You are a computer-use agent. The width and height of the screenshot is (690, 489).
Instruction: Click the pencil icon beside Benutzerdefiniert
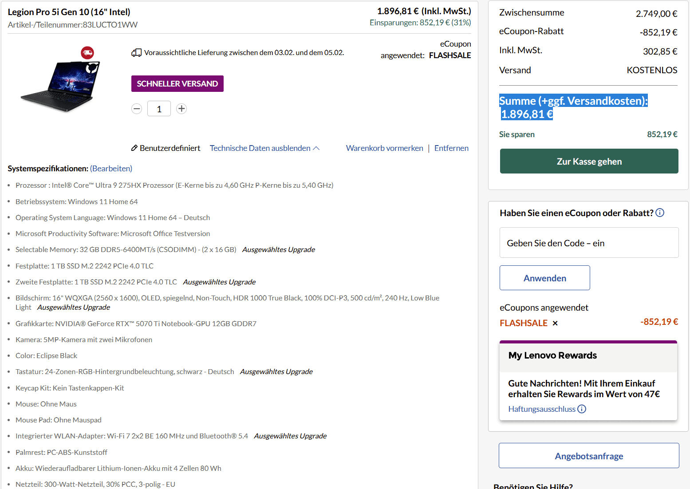pos(134,148)
